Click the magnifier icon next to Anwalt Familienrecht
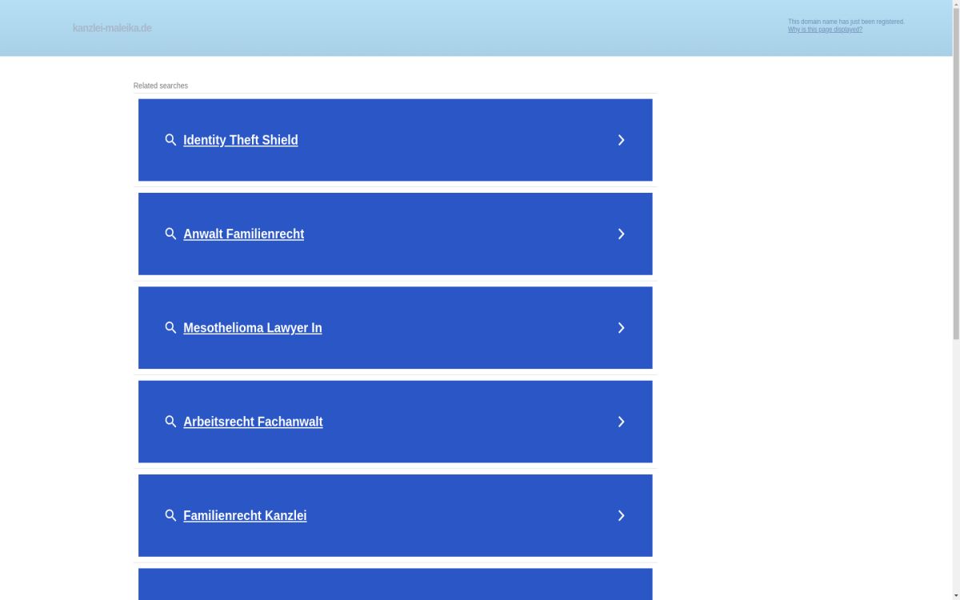Screen dimensions: 960x600 tap(170, 234)
